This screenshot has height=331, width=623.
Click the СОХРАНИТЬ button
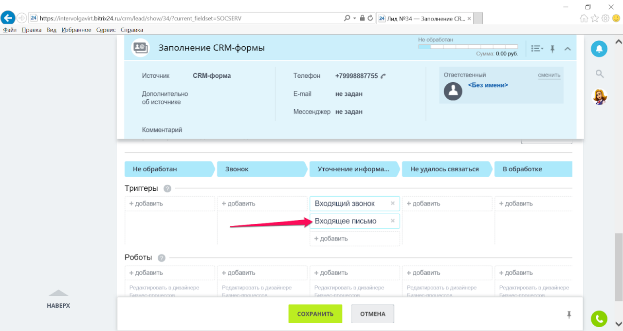pos(315,314)
